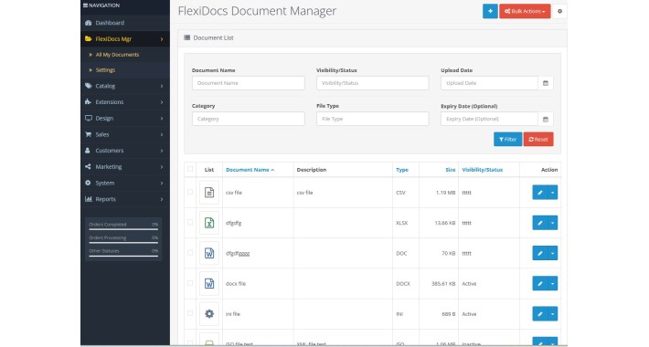Viewport: 649px width, 347px height.
Task: Open the FlexiDocs Mgr menu item
Action: pyautogui.click(x=125, y=39)
